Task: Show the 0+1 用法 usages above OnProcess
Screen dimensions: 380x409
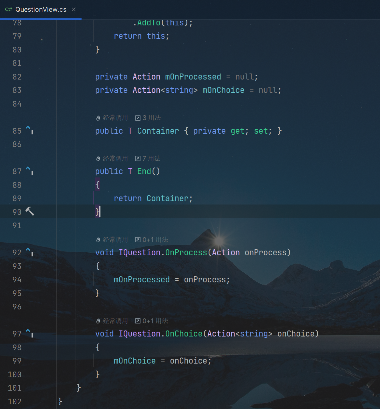Action: coord(151,240)
